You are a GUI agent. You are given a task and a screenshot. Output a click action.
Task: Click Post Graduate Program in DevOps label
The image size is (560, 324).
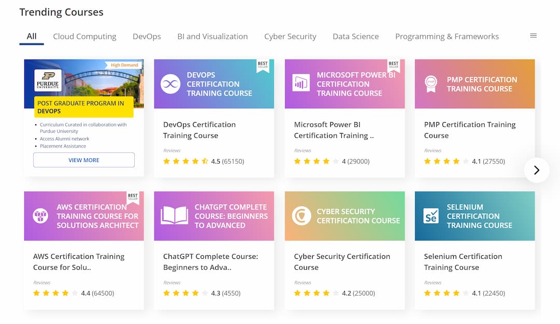83,107
